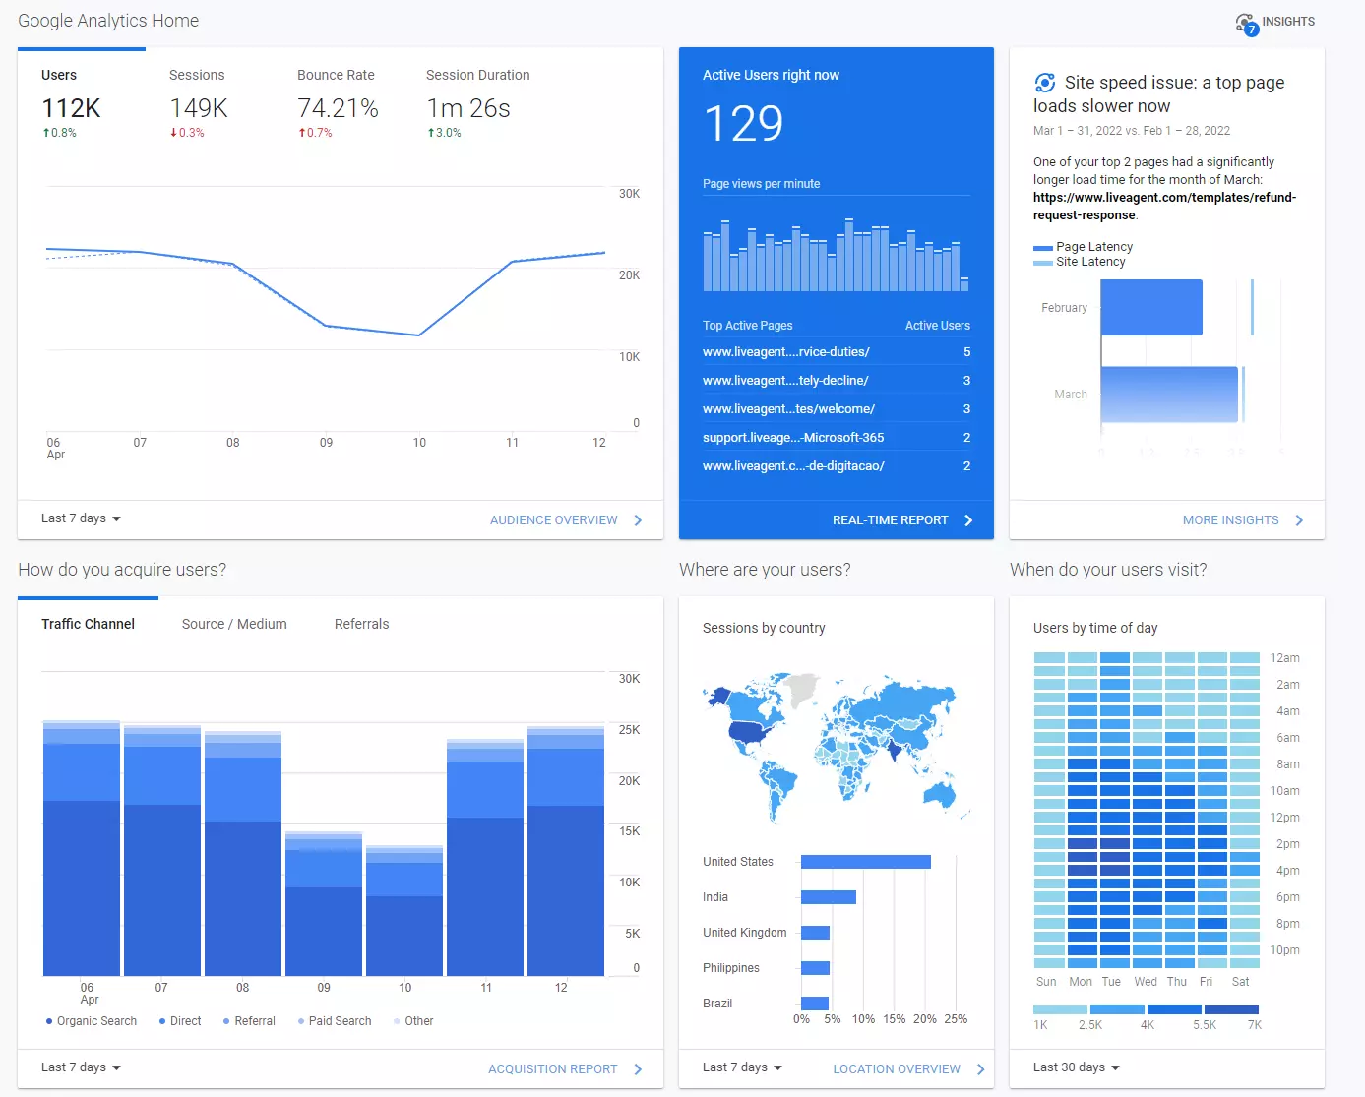Click the chevron beside REAL-TIME REPORT

coord(969,519)
